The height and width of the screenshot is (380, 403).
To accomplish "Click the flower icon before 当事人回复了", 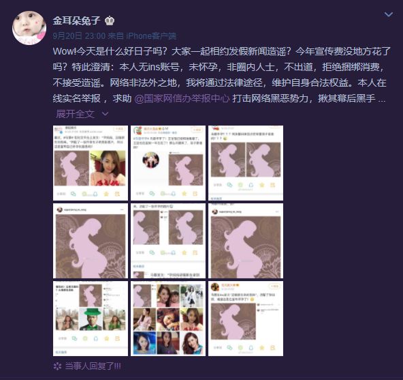I will (x=57, y=366).
